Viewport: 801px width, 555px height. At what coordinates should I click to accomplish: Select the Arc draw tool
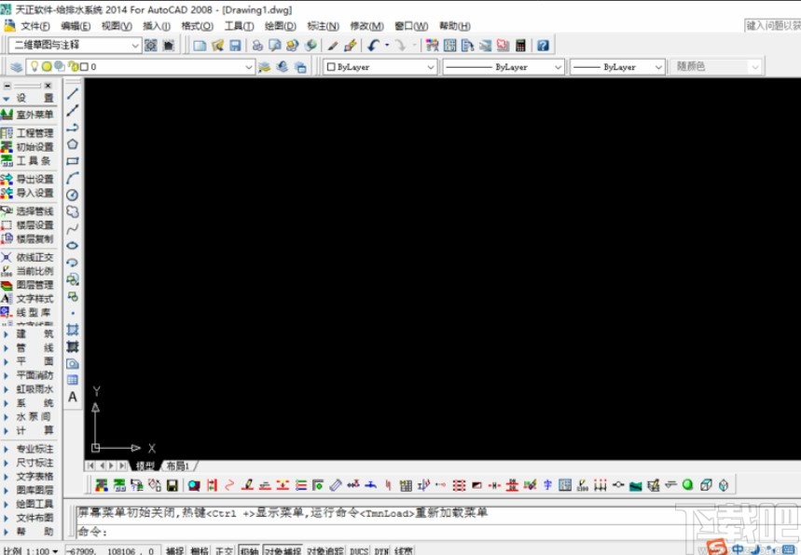point(73,178)
